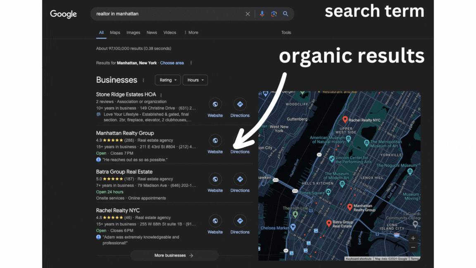Open website icon for Stone Ridge Estates HOA
This screenshot has width=476, height=268.
pyautogui.click(x=215, y=104)
